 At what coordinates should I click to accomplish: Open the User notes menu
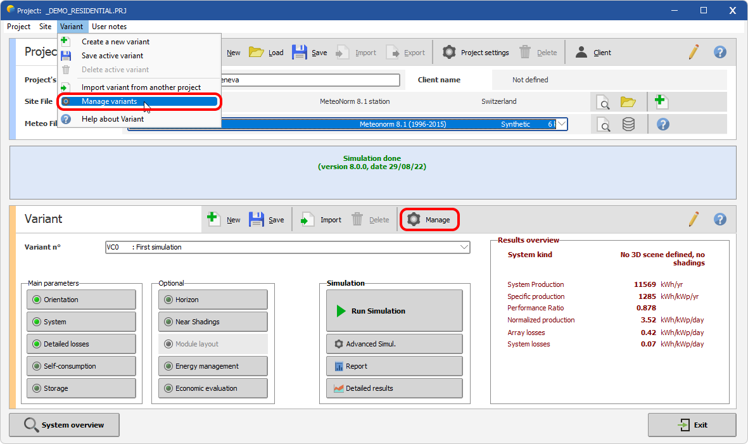pos(109,27)
